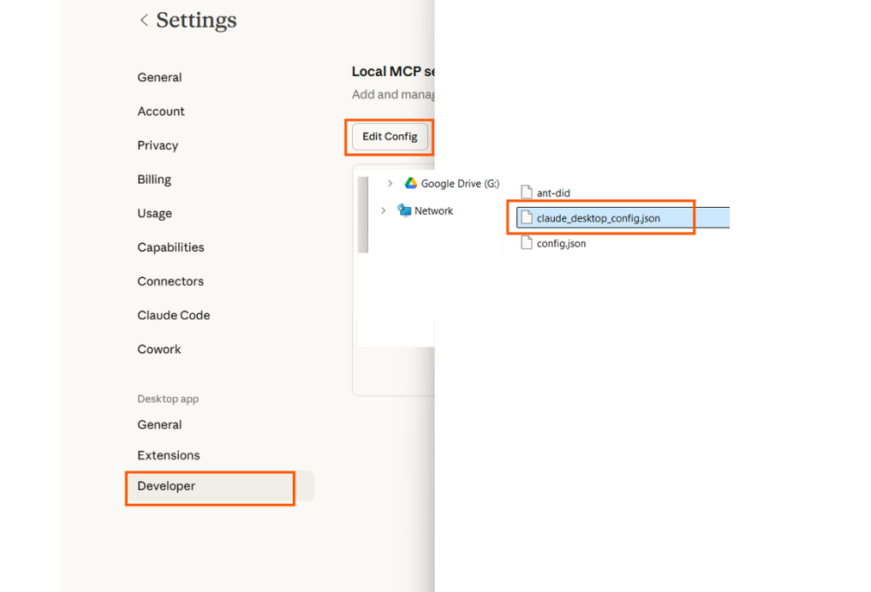The width and height of the screenshot is (871, 592).
Task: Open General under Desktop app
Action: coord(159,424)
